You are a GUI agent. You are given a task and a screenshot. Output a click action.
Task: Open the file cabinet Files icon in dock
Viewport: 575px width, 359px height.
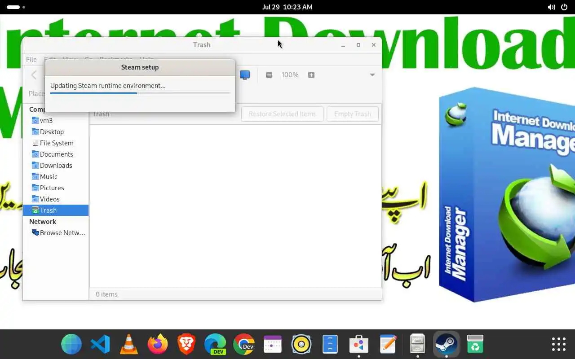click(x=417, y=345)
